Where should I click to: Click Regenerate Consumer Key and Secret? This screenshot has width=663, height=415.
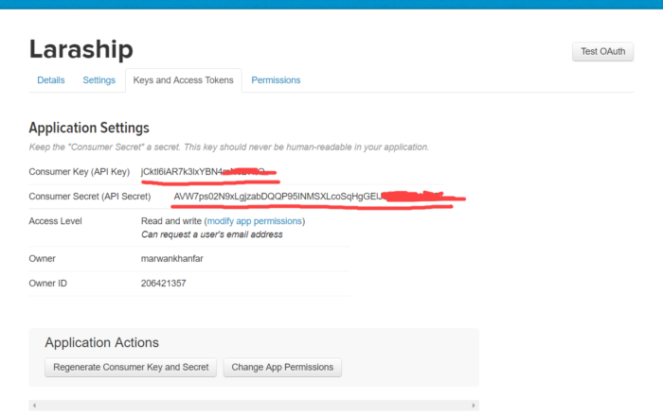(131, 368)
